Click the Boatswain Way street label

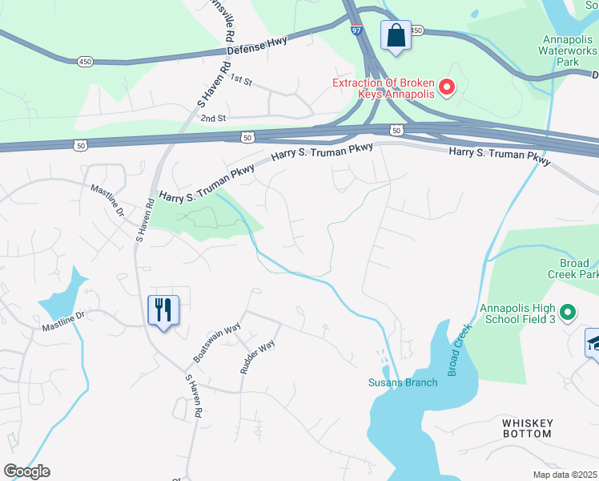(x=217, y=342)
